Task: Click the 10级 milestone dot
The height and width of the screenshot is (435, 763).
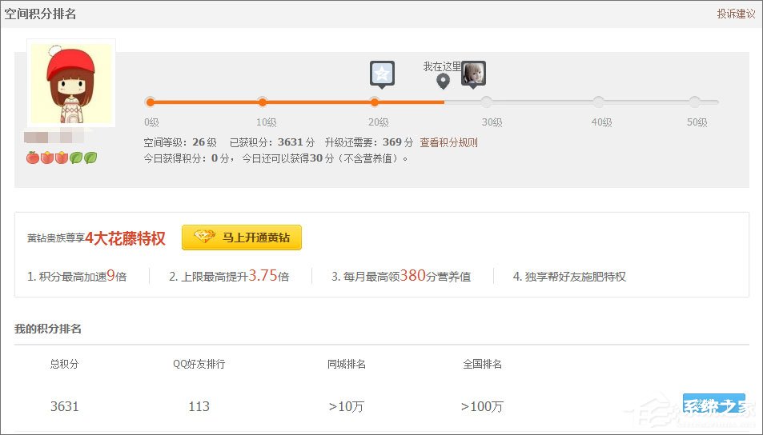Action: 262,102
